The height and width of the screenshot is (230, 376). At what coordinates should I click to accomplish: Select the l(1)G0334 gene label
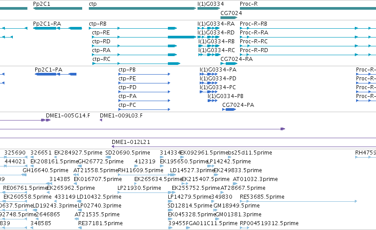(x=211, y=4)
